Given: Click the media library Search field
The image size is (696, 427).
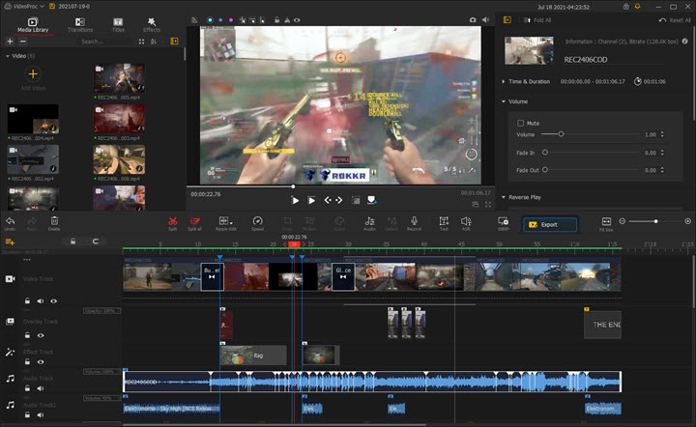Looking at the screenshot, I should 105,42.
